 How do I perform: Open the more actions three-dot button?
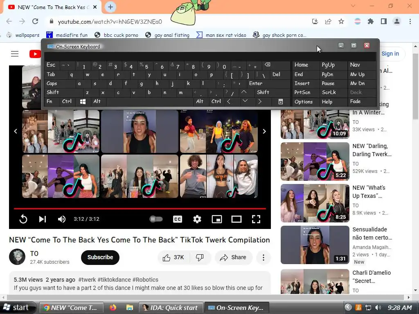[264, 258]
